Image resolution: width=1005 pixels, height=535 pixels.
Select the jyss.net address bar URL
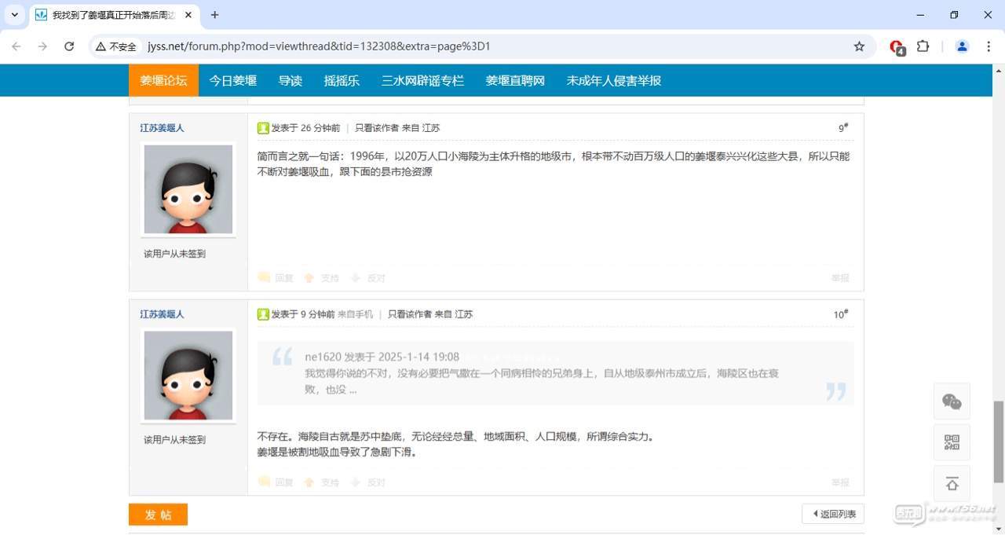[x=319, y=46]
